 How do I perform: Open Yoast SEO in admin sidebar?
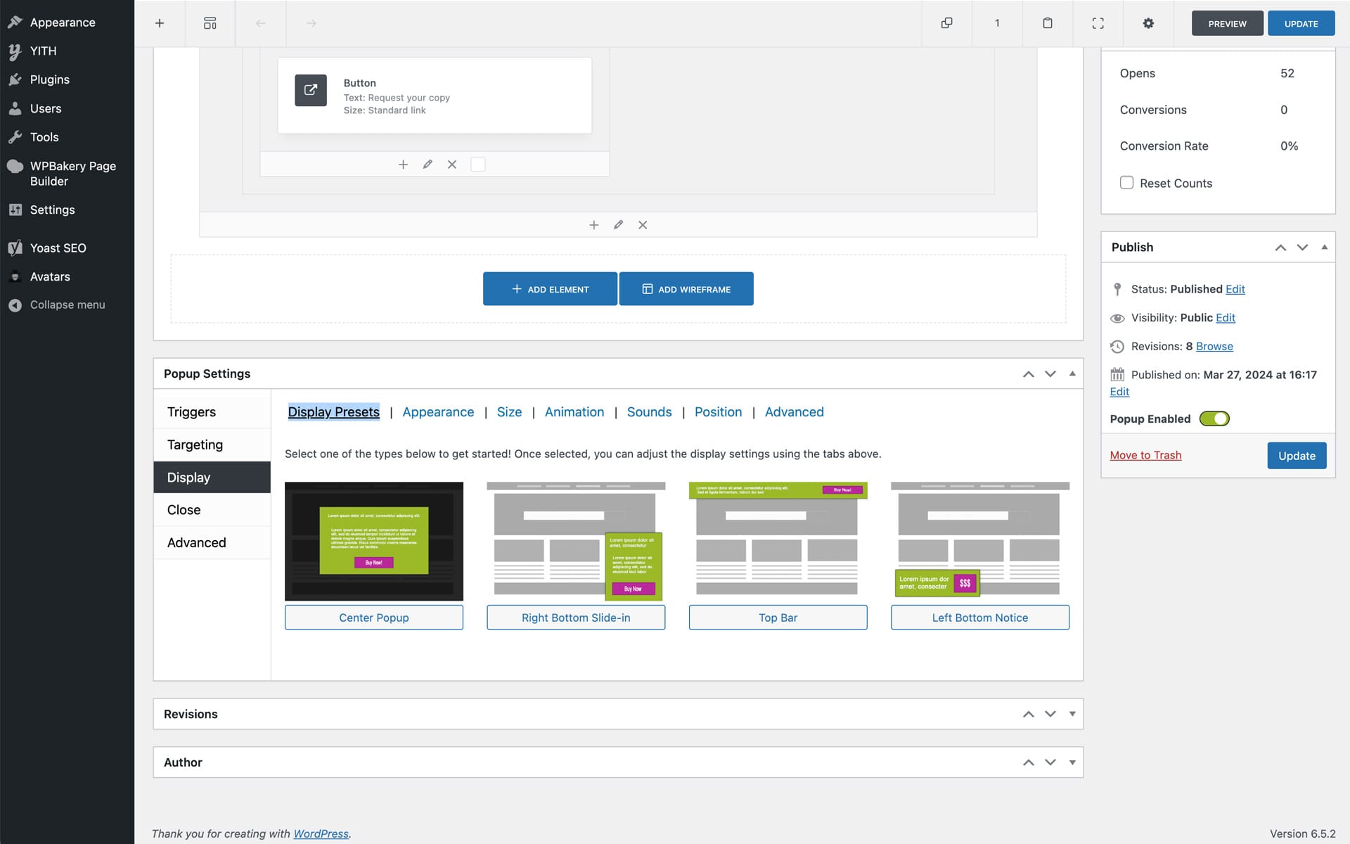pyautogui.click(x=58, y=248)
